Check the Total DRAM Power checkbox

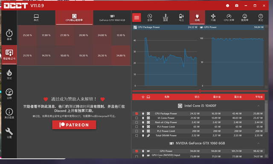tap(136, 135)
